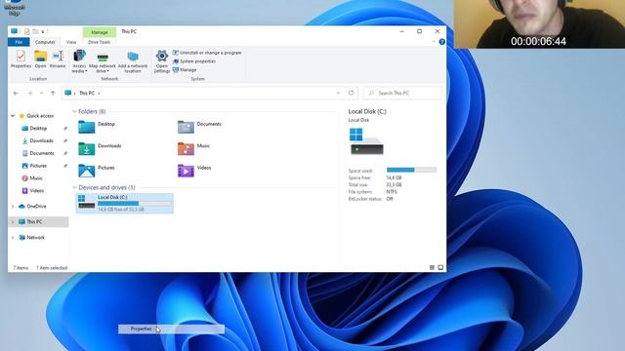This screenshot has width=625, height=351.
Task: Switch to large icons view
Action: 440,268
